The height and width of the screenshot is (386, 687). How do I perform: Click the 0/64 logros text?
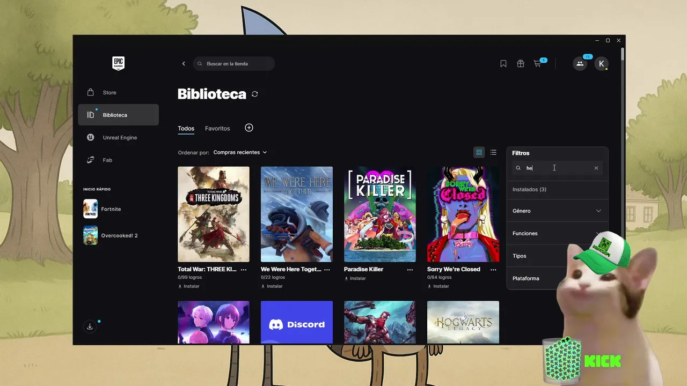[x=438, y=278]
